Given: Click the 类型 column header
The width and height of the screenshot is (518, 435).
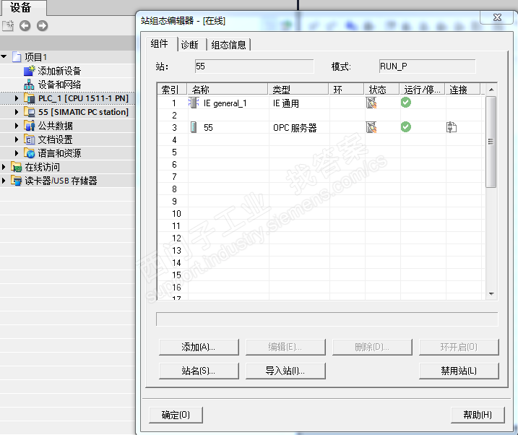Looking at the screenshot, I should 298,89.
